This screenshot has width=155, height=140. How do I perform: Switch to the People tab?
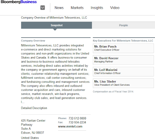pos(124,25)
